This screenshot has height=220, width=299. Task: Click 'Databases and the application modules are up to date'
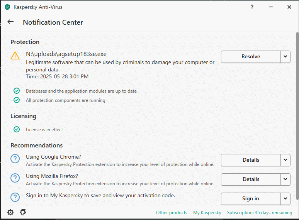pos(81,91)
